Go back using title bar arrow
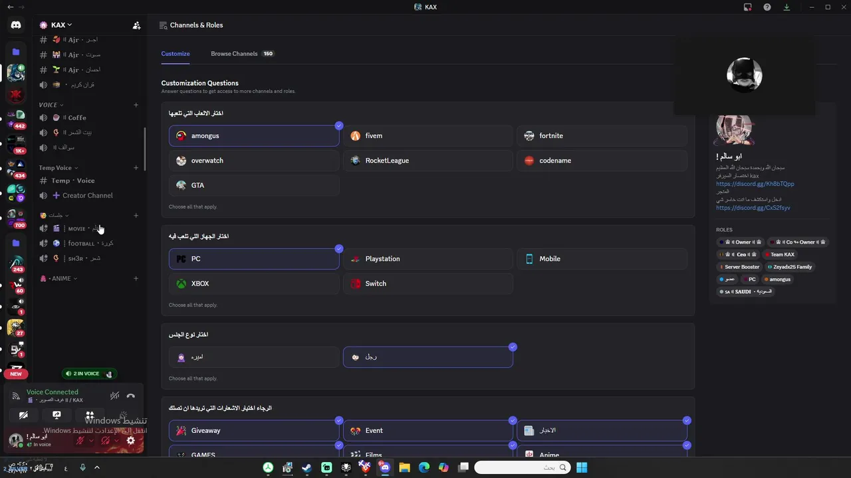851x478 pixels. 10,7
